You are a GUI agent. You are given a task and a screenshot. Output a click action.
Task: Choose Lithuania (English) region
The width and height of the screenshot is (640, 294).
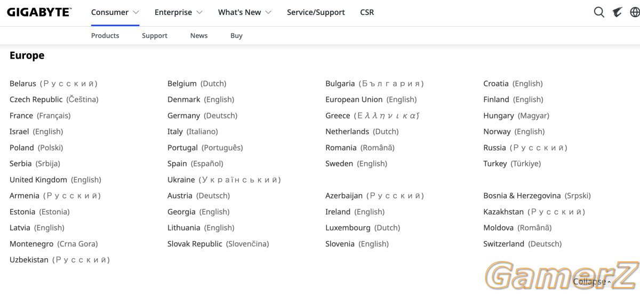[x=201, y=228]
